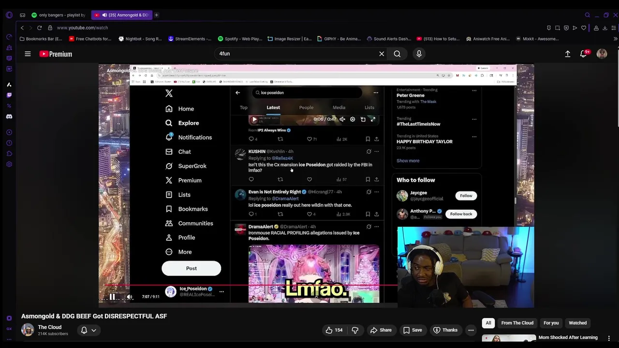Select the All filter chip
Screen dimensions: 619x348
point(488,323)
